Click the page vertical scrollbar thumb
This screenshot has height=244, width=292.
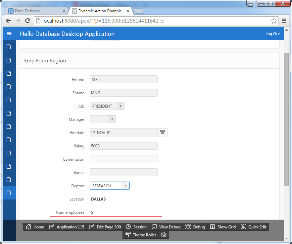(x=286, y=119)
